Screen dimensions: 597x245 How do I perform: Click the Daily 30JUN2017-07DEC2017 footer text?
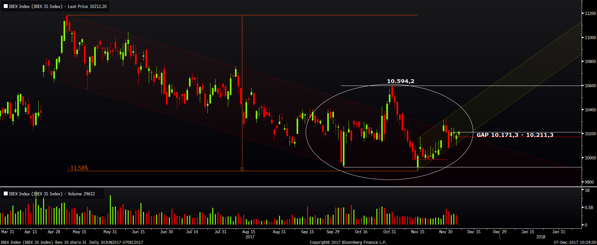pyautogui.click(x=116, y=242)
